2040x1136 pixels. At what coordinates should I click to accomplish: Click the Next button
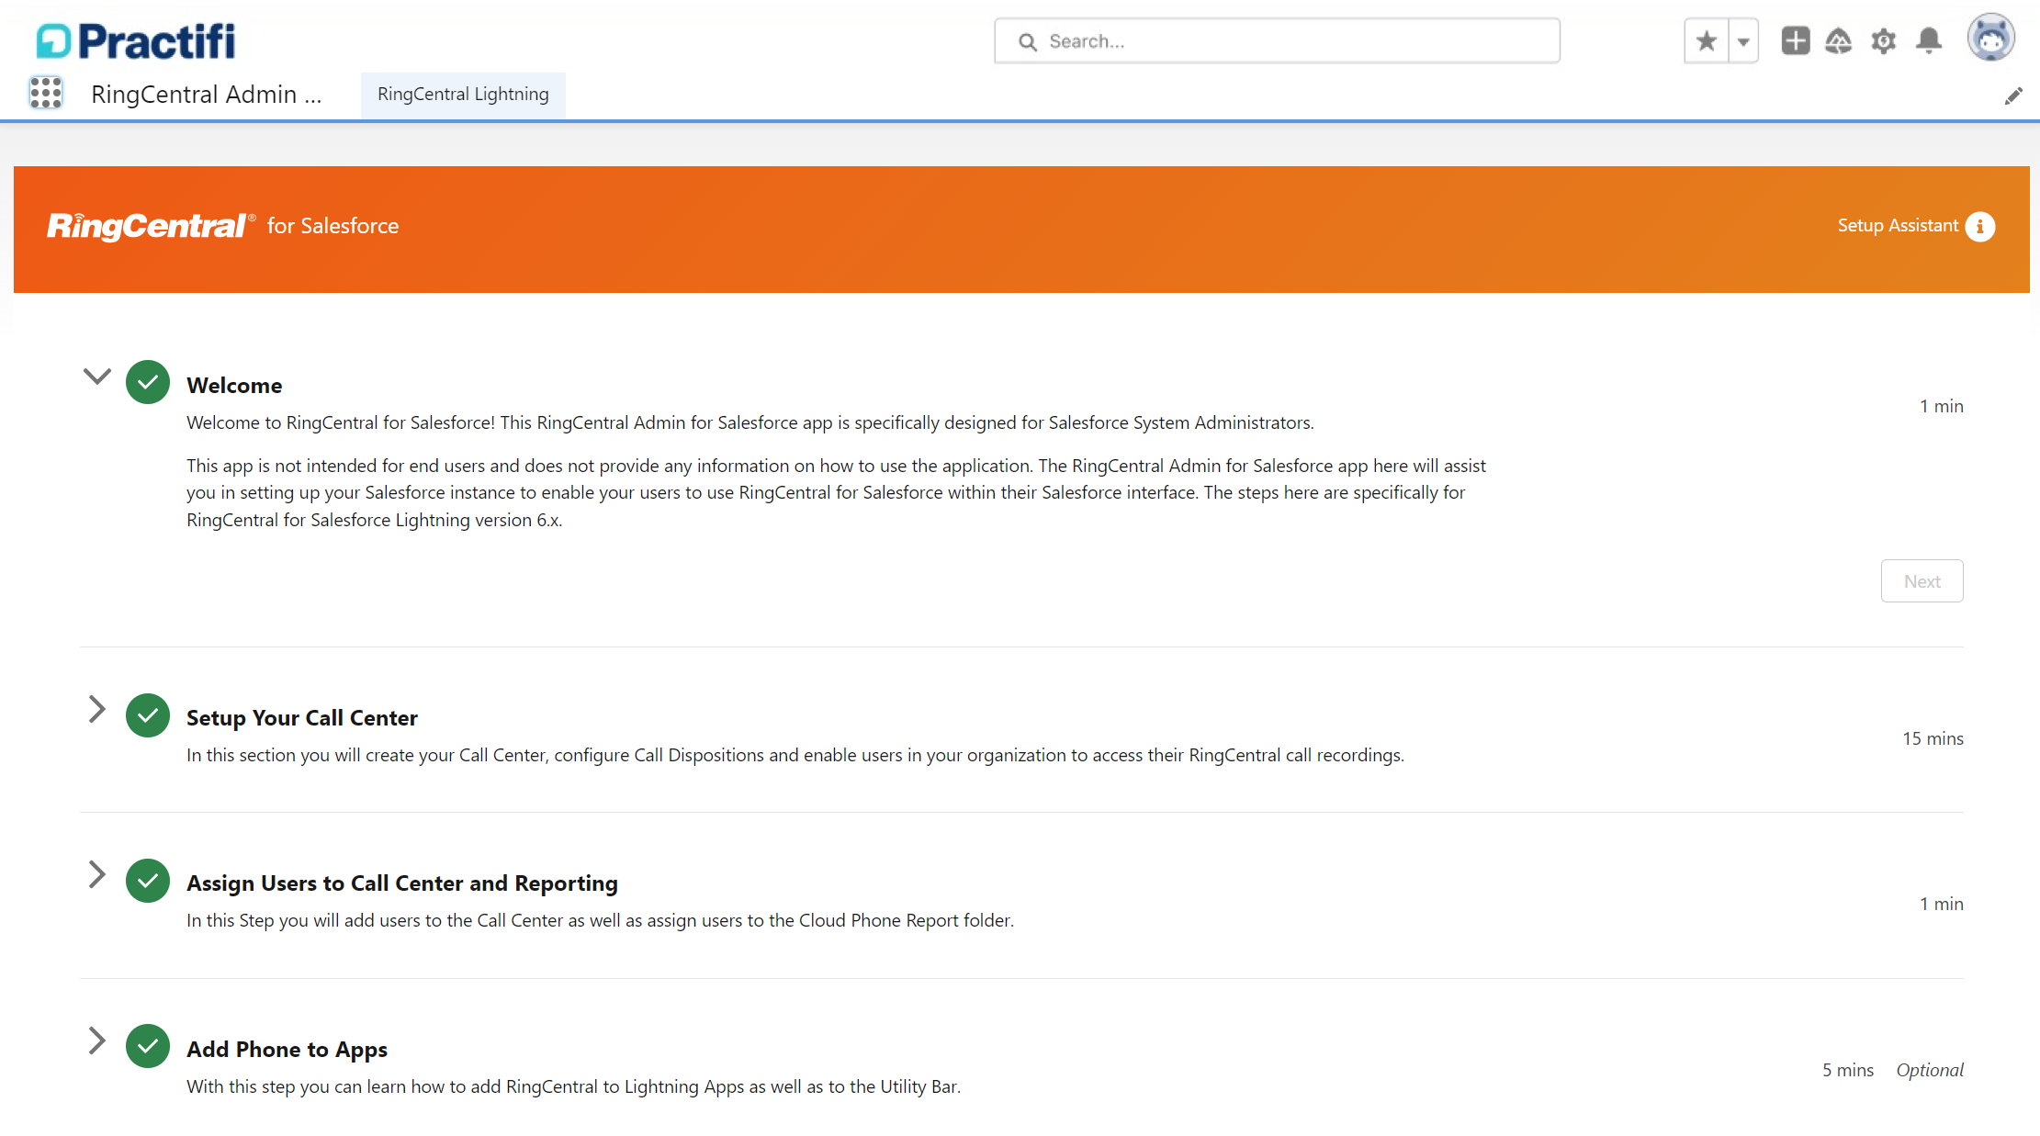(x=1922, y=581)
